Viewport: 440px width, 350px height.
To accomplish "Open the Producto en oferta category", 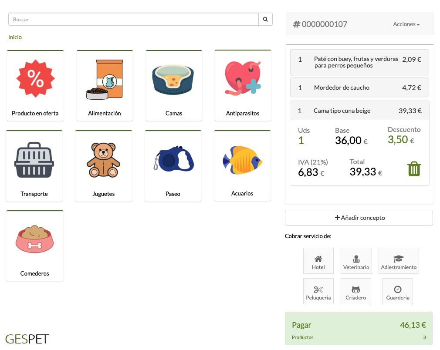I will (x=35, y=86).
